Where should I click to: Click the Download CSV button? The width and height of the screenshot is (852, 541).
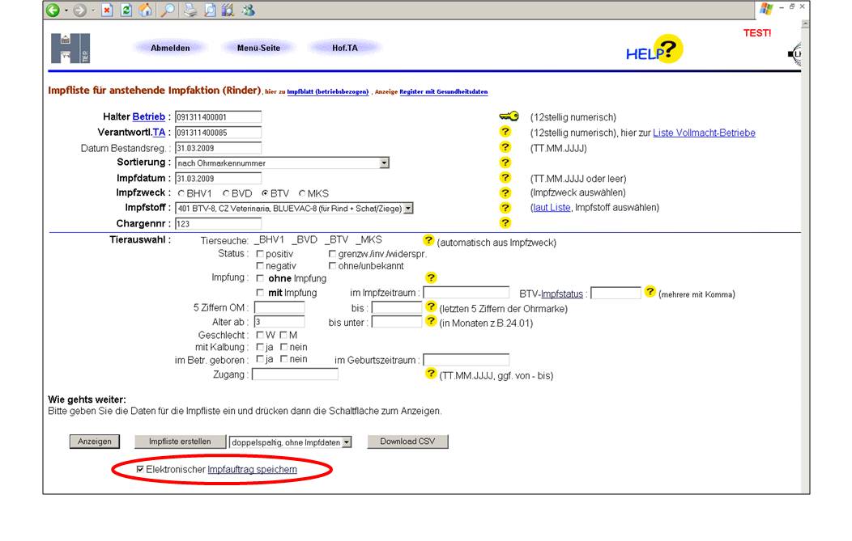(x=407, y=442)
